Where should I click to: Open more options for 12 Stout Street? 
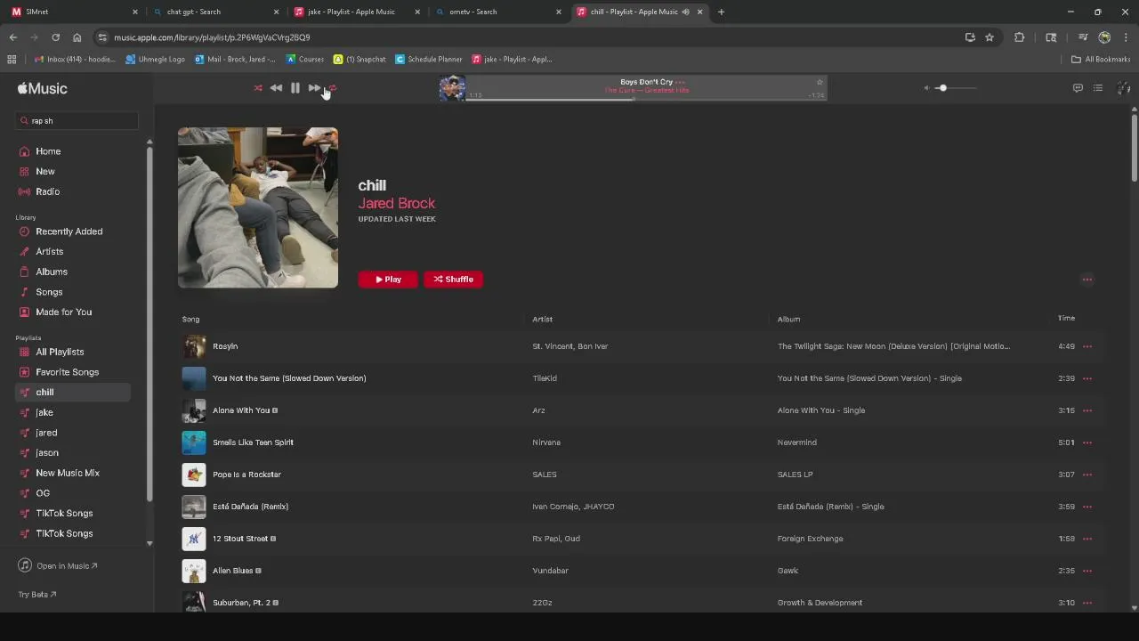coord(1086,539)
